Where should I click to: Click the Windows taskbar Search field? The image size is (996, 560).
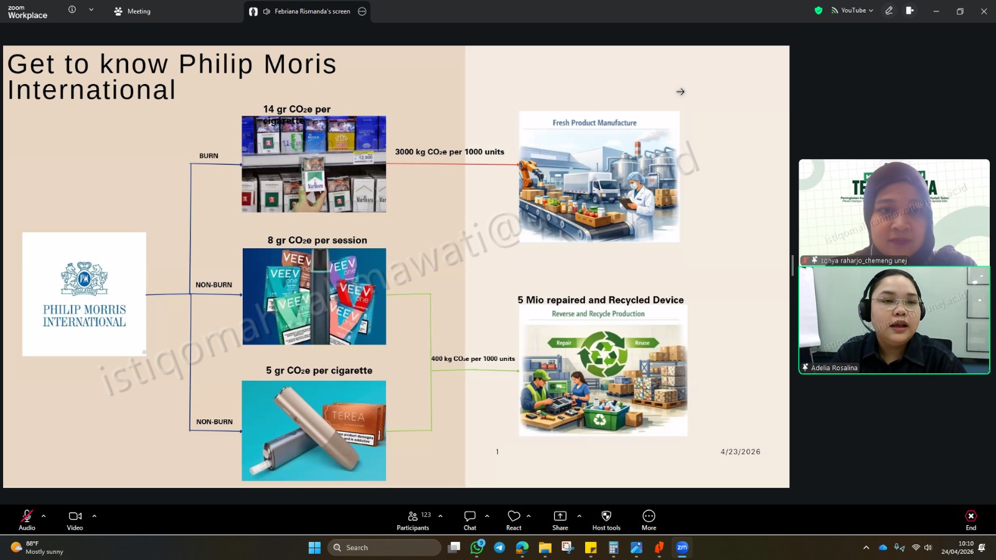(384, 548)
